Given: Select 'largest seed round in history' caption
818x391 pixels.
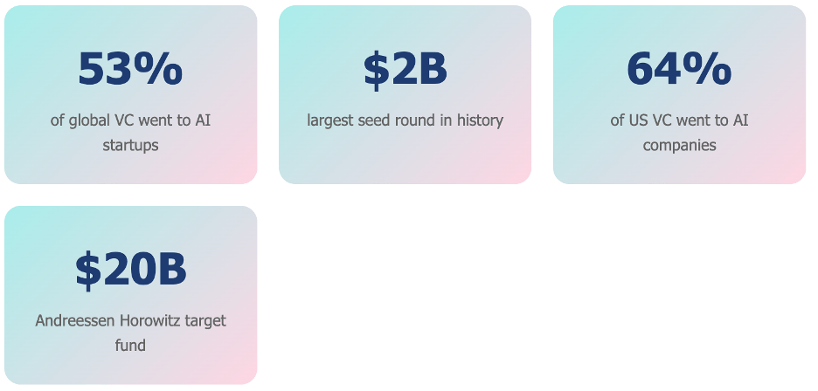Looking at the screenshot, I should pyautogui.click(x=405, y=120).
